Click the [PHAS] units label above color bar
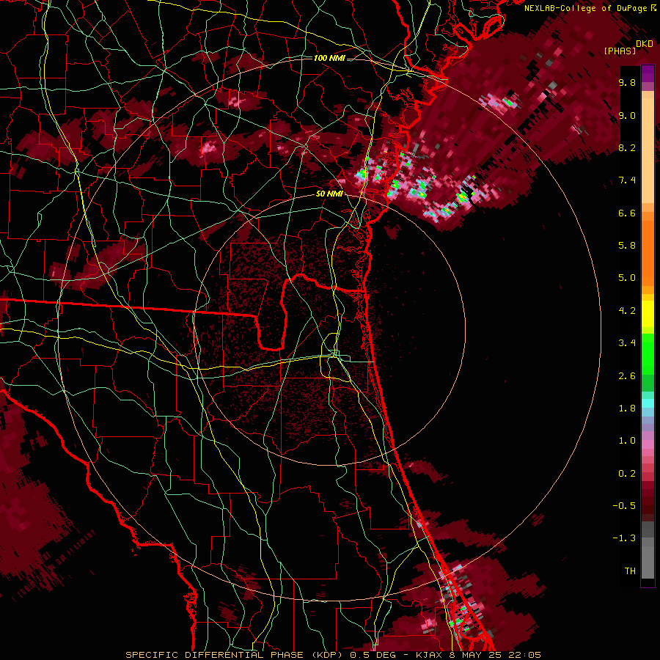The width and height of the screenshot is (660, 660). click(x=620, y=51)
